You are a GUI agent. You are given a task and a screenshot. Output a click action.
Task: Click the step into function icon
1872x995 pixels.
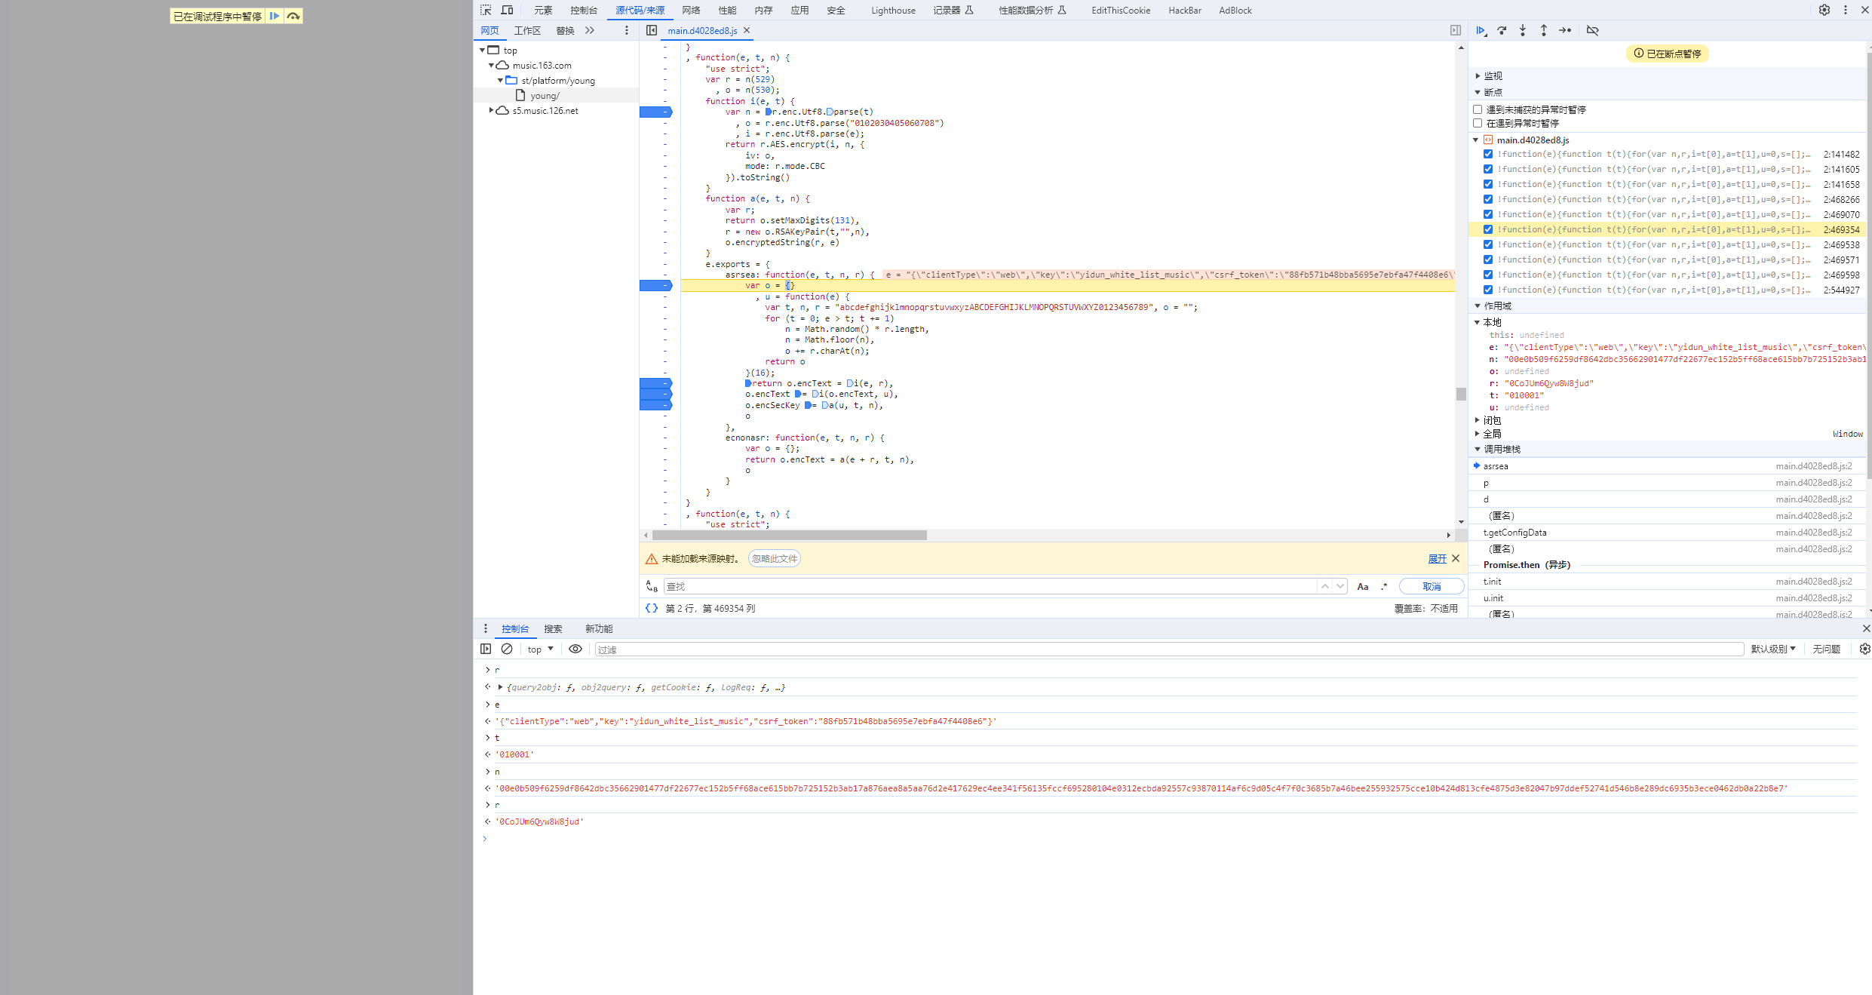pyautogui.click(x=1523, y=30)
